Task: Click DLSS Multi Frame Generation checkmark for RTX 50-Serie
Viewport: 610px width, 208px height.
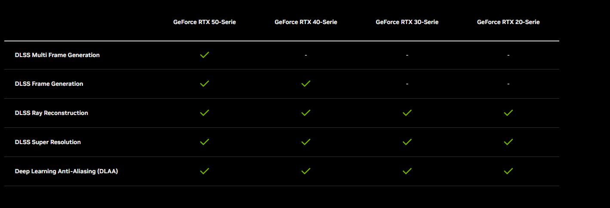Action: point(205,55)
